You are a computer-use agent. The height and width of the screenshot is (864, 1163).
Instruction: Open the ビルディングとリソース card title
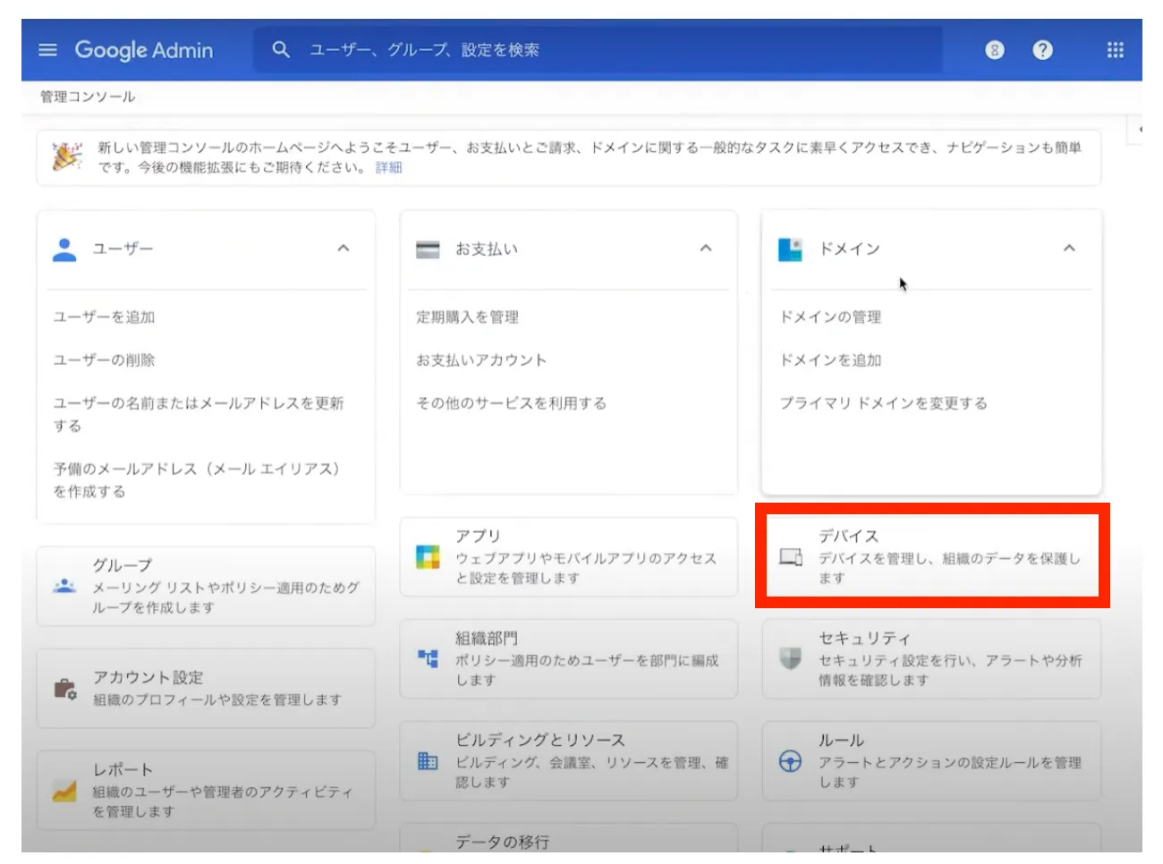coord(540,740)
